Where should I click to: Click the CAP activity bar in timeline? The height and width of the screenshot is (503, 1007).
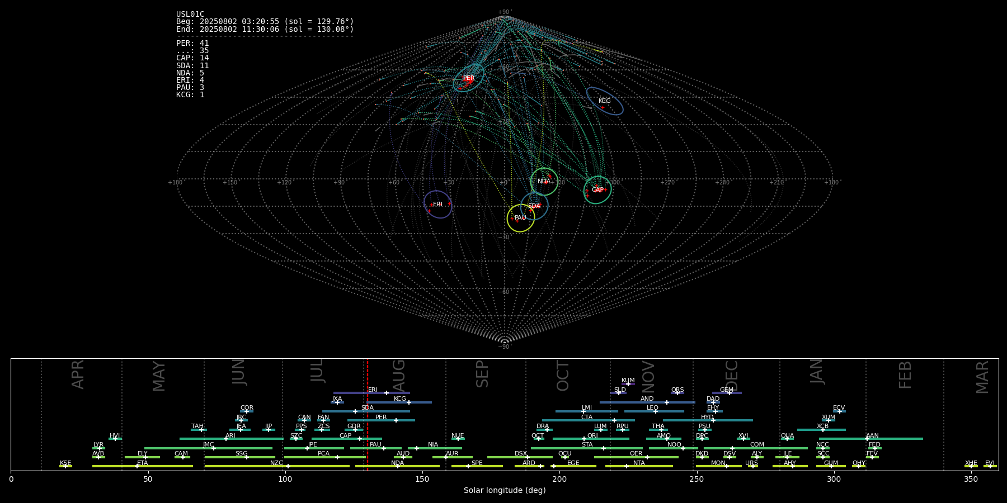347,439
